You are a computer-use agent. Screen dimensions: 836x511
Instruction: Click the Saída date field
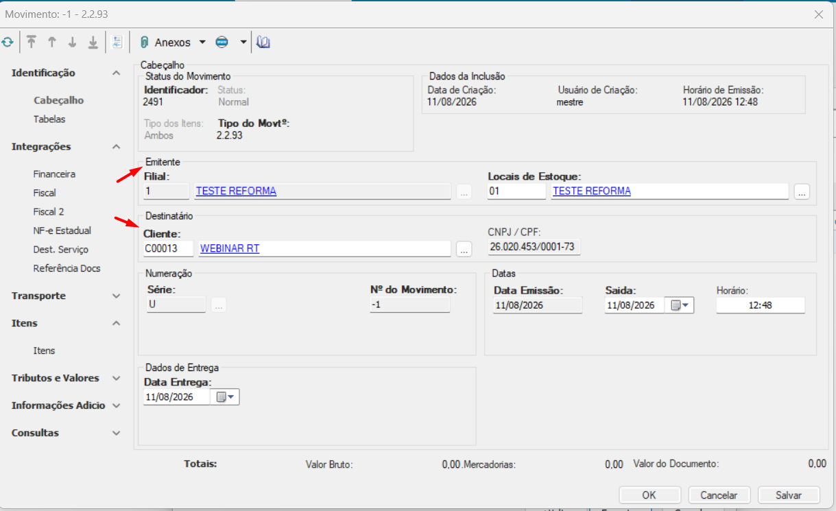point(634,305)
